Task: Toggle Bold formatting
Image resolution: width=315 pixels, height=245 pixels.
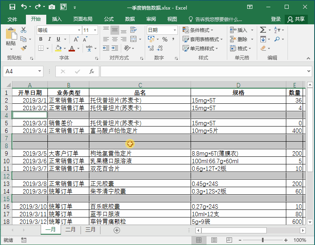Action: tap(41, 39)
